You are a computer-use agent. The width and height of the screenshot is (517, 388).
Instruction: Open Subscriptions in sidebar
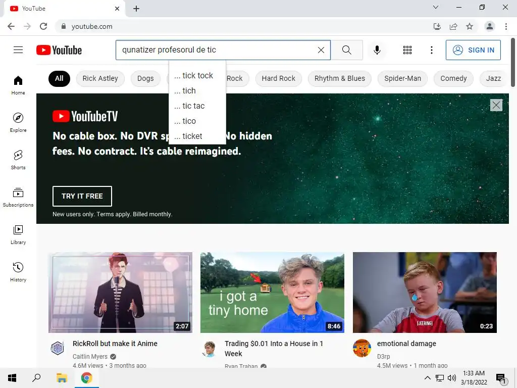click(18, 197)
